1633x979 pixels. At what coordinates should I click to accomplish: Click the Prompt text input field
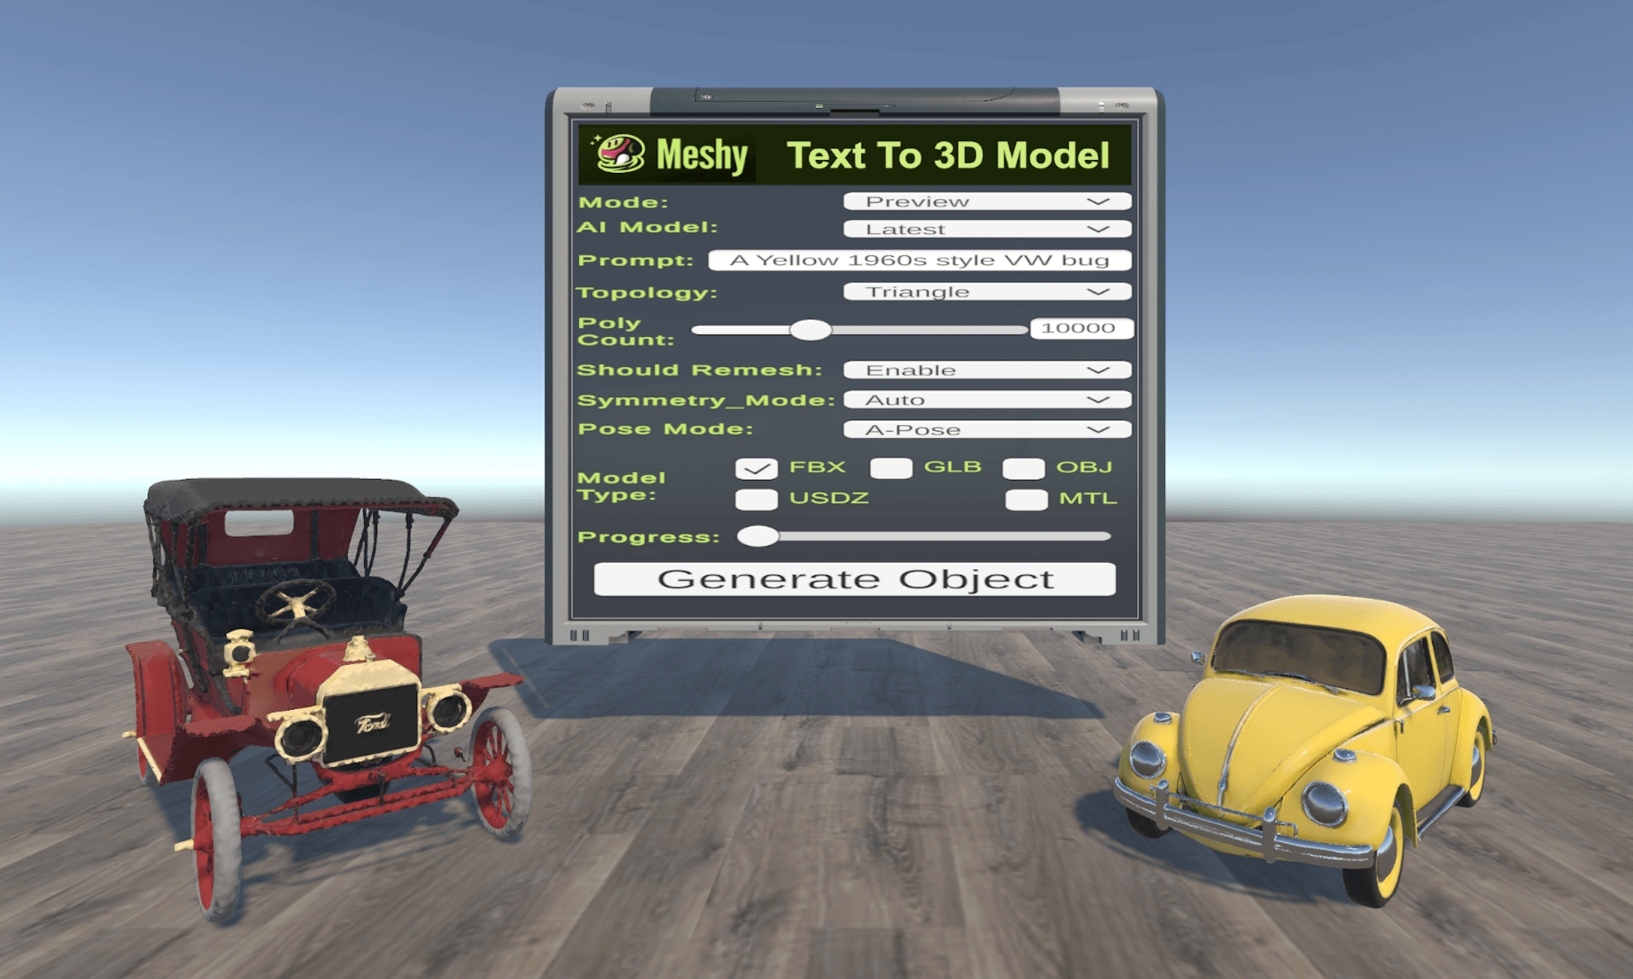coord(919,260)
